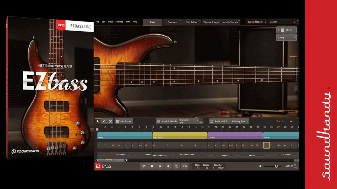Open the Clean DI preset dropdown
The width and height of the screenshot is (337, 189).
tap(281, 22)
